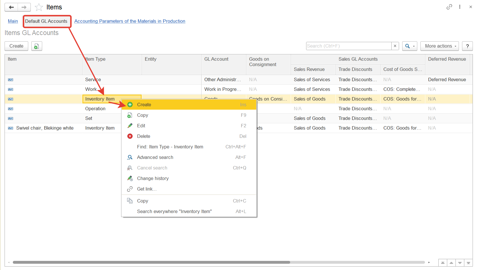Open the three-dot options menu
This screenshot has height=270, width=480.
[460, 7]
